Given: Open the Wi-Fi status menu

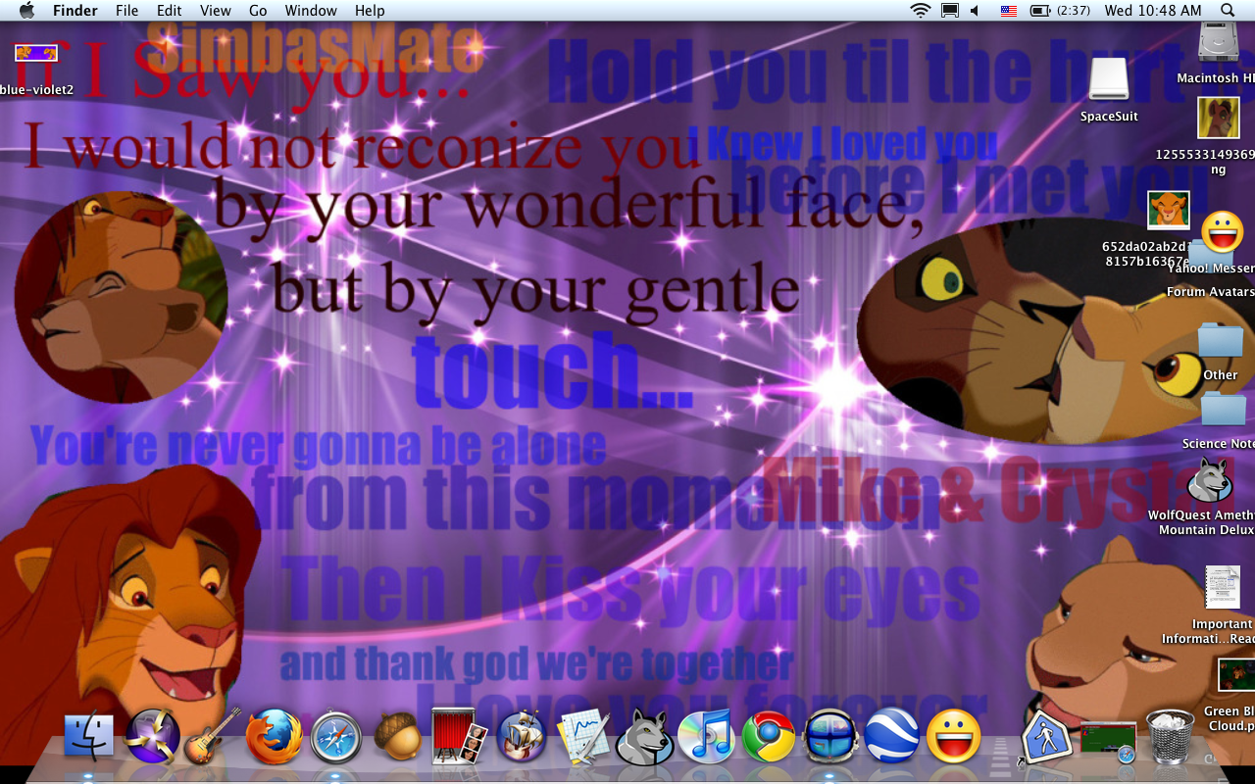Looking at the screenshot, I should pos(920,11).
